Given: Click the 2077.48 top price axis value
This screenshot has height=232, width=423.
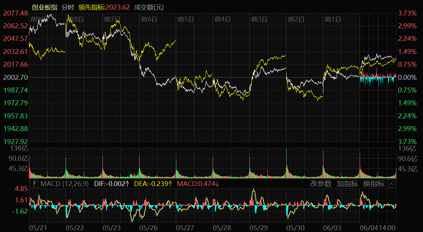Looking at the screenshot, I should [16, 13].
